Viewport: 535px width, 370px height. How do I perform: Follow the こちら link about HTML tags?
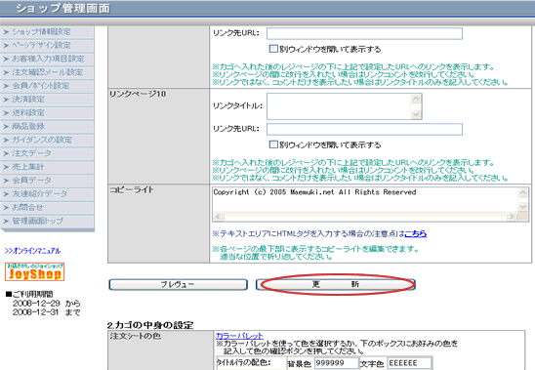pyautogui.click(x=416, y=233)
